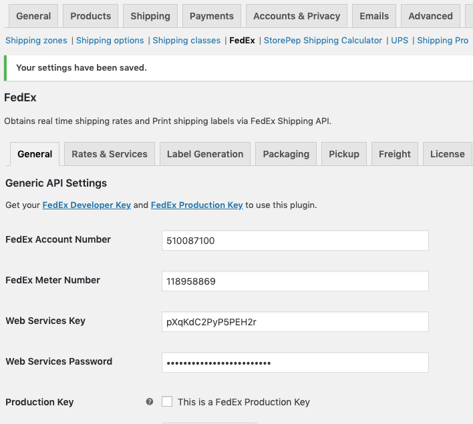Viewport: 473px width, 424px height.
Task: Open the Accounts & Privacy tab
Action: (x=297, y=16)
